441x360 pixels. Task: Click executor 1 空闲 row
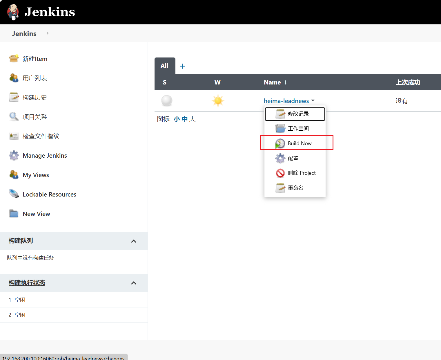74,300
